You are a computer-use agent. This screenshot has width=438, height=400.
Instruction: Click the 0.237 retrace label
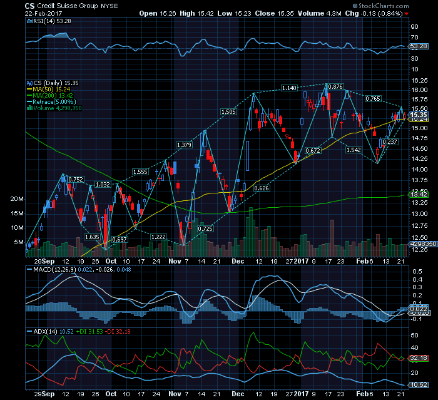390,142
